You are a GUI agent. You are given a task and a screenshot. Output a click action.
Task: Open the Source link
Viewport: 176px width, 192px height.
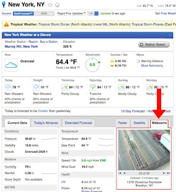coord(7,13)
